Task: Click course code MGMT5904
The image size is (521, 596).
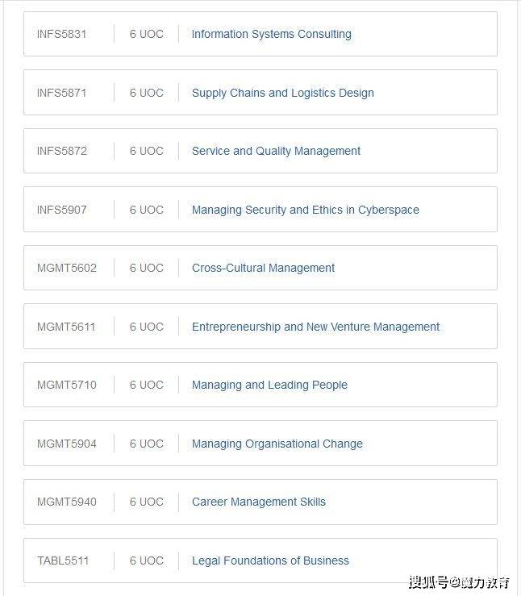Action: 66,444
